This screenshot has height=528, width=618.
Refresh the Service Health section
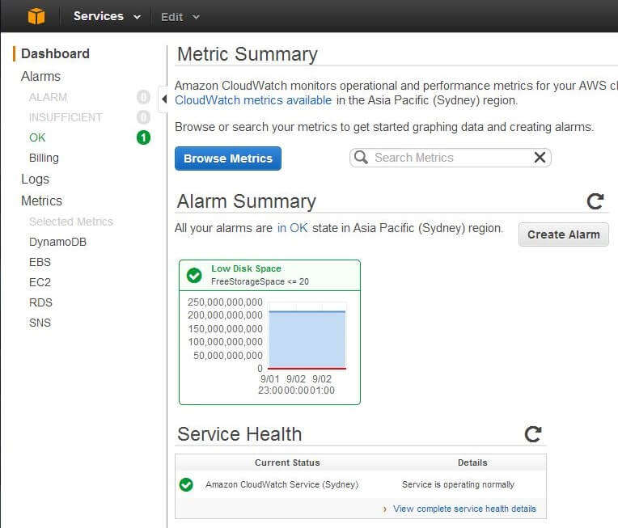532,434
